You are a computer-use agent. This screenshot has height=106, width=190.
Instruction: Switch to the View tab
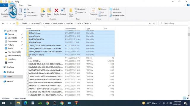pyautogui.click(x=30, y=5)
